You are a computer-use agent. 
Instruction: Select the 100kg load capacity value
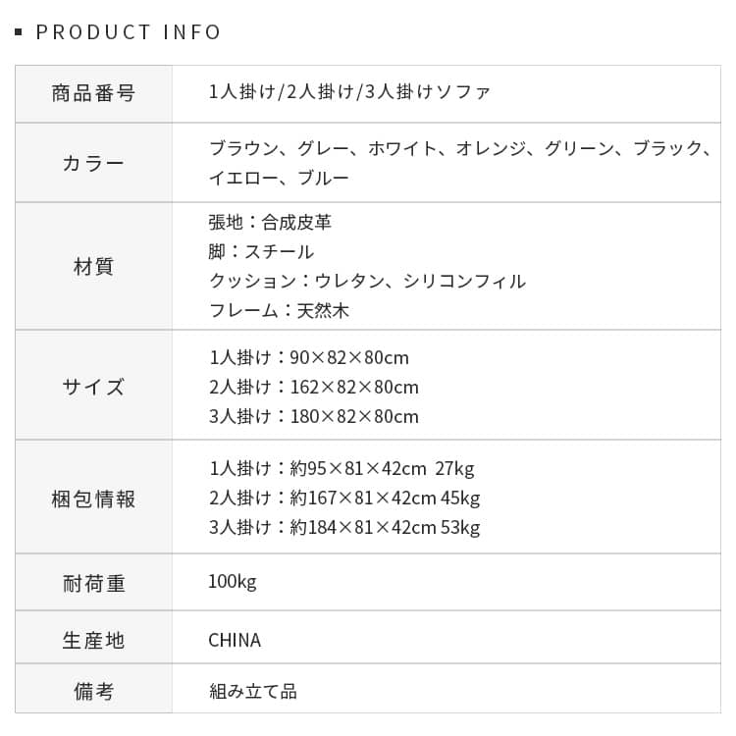[x=233, y=582]
